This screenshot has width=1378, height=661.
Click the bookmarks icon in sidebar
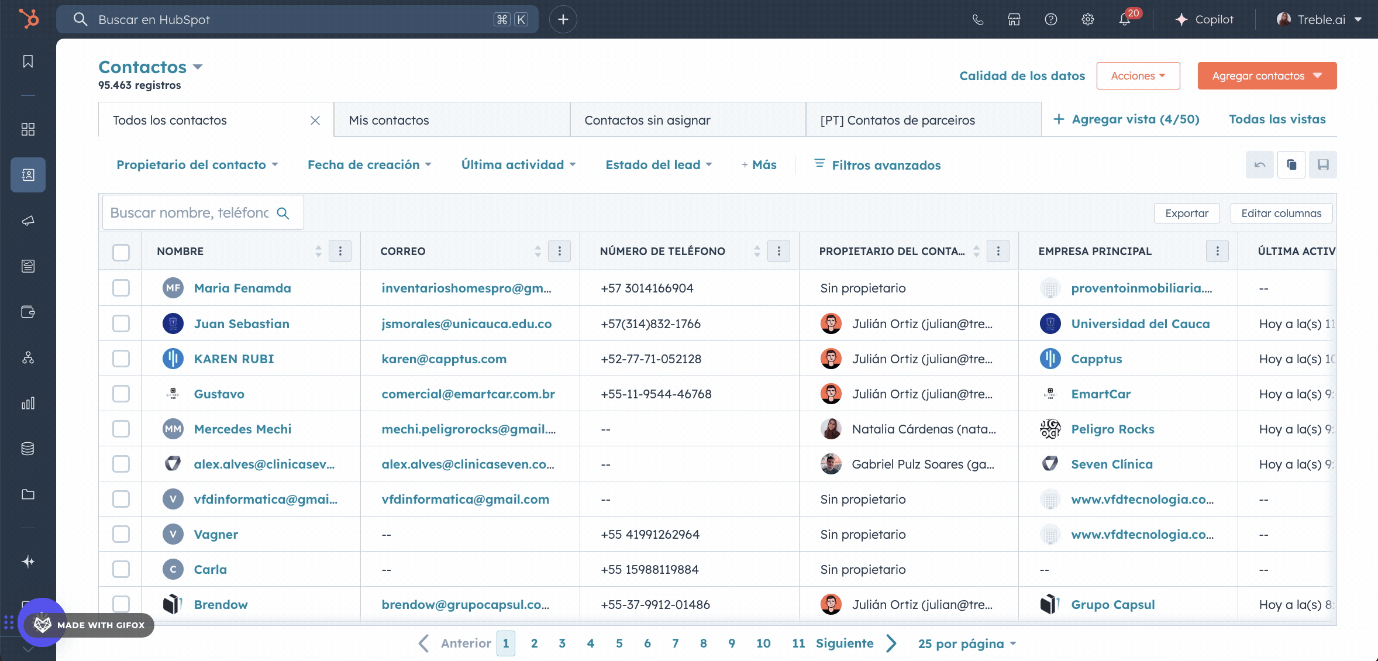27,61
